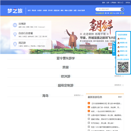Click the QQ在线客服 panel title
This screenshot has width=131, height=131.
pyautogui.click(x=123, y=35)
